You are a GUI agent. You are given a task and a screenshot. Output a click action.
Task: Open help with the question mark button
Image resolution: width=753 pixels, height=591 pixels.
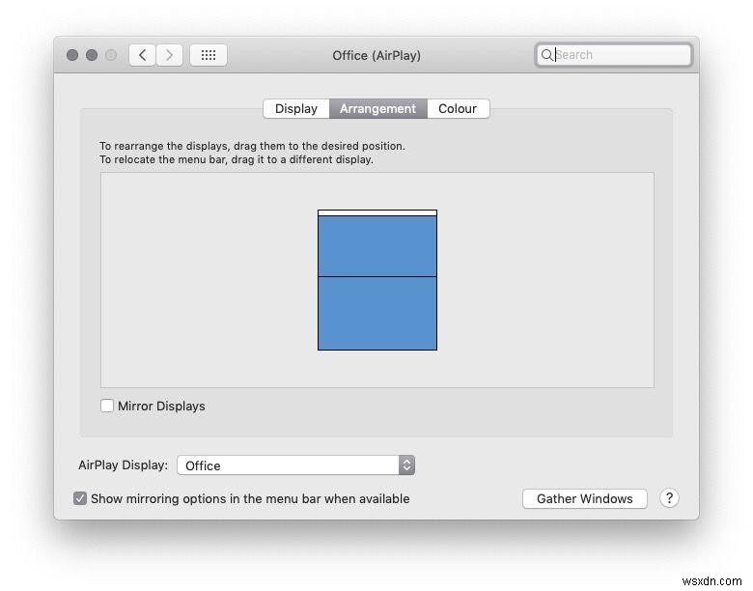click(x=669, y=498)
